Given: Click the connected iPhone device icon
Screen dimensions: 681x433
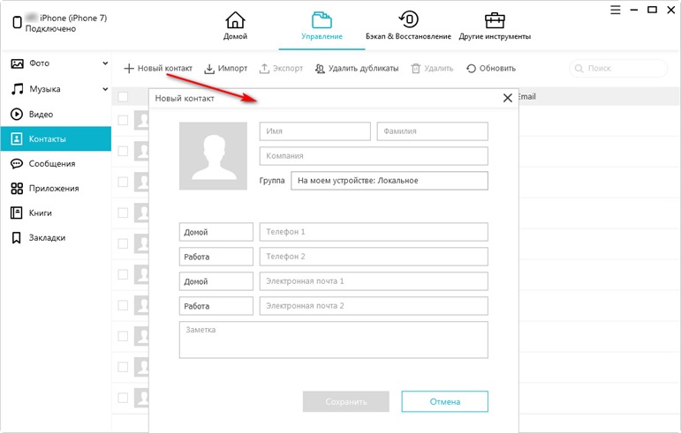Looking at the screenshot, I should pyautogui.click(x=17, y=23).
